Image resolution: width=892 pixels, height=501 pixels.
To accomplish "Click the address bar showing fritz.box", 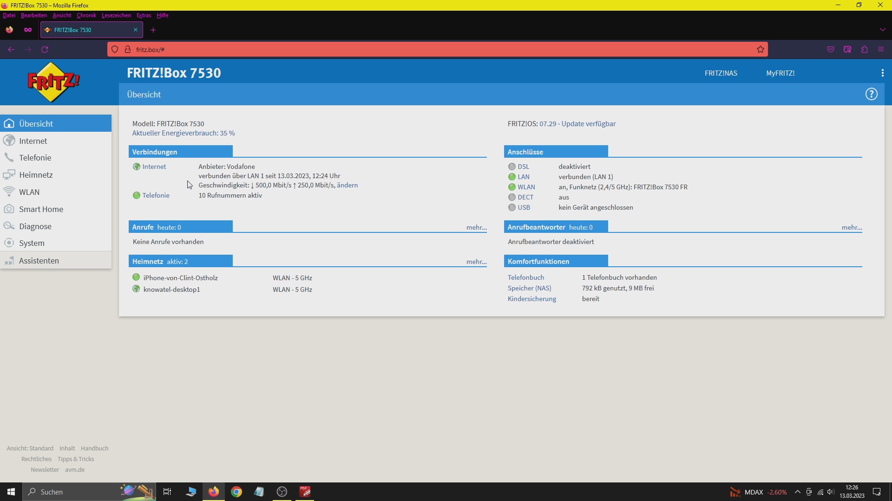I will pos(418,50).
